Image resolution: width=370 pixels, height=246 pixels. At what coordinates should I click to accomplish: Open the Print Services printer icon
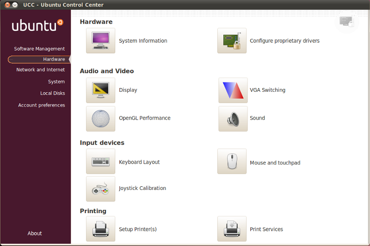tap(232, 229)
